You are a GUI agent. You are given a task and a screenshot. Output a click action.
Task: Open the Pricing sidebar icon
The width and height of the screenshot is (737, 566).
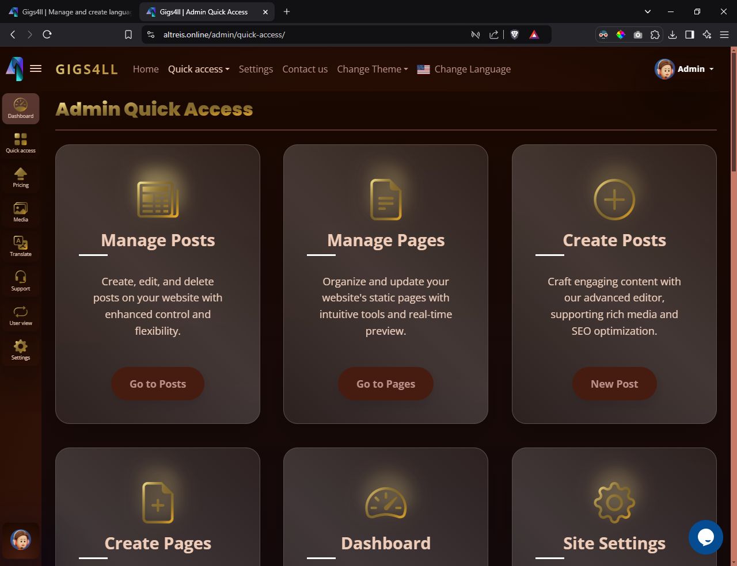point(21,177)
